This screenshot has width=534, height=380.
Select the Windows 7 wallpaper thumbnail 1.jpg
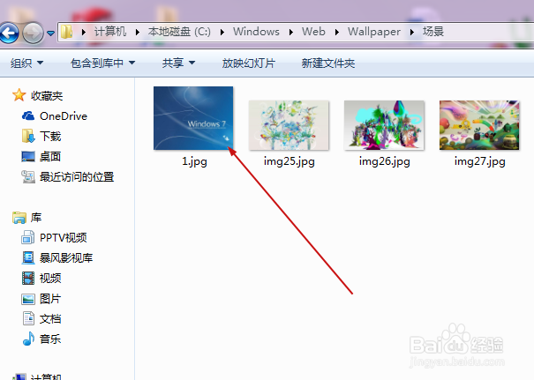193,118
